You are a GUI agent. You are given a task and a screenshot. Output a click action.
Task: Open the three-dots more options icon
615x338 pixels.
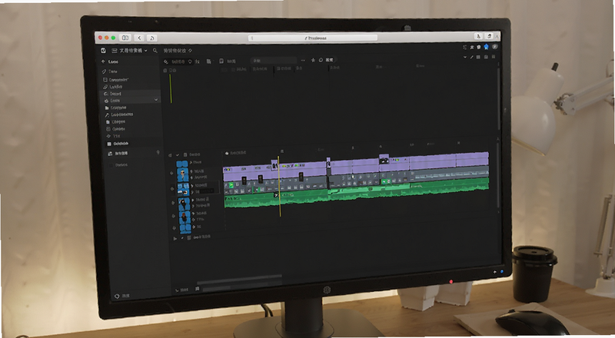coord(303,61)
